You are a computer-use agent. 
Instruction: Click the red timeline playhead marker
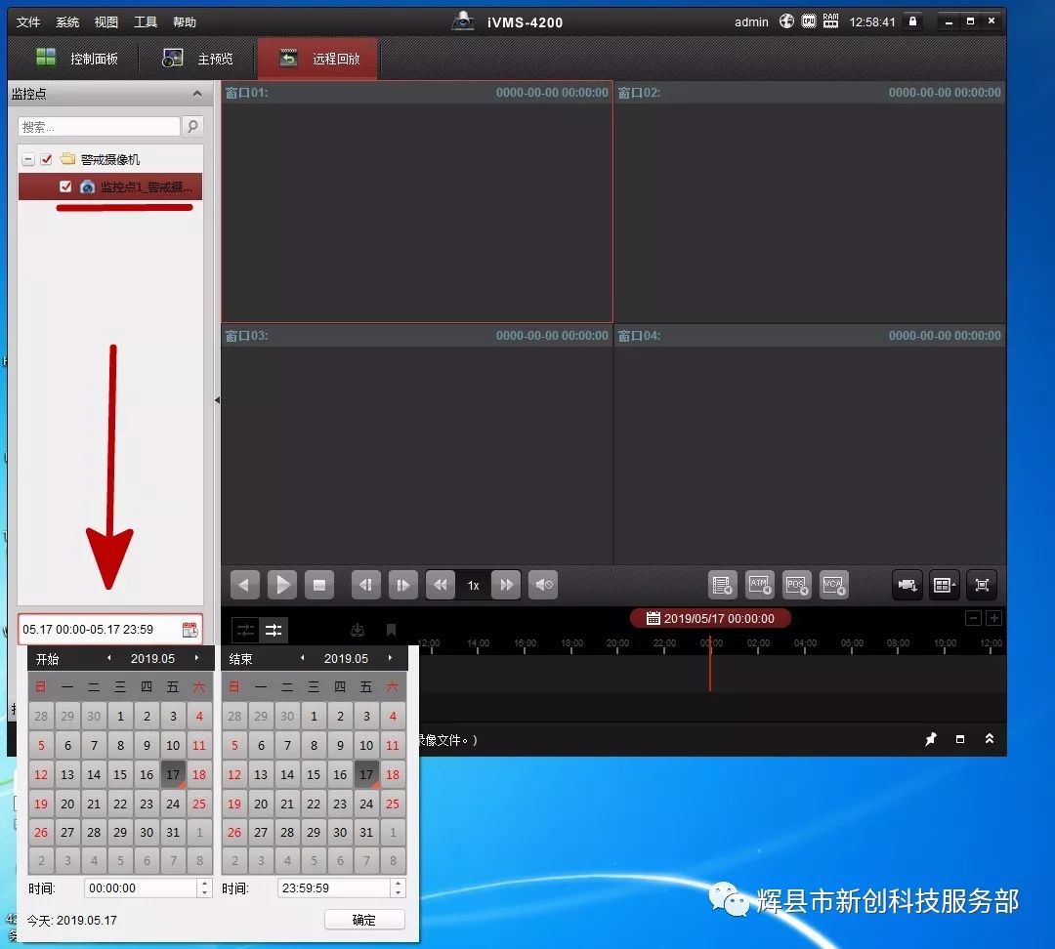click(710, 663)
